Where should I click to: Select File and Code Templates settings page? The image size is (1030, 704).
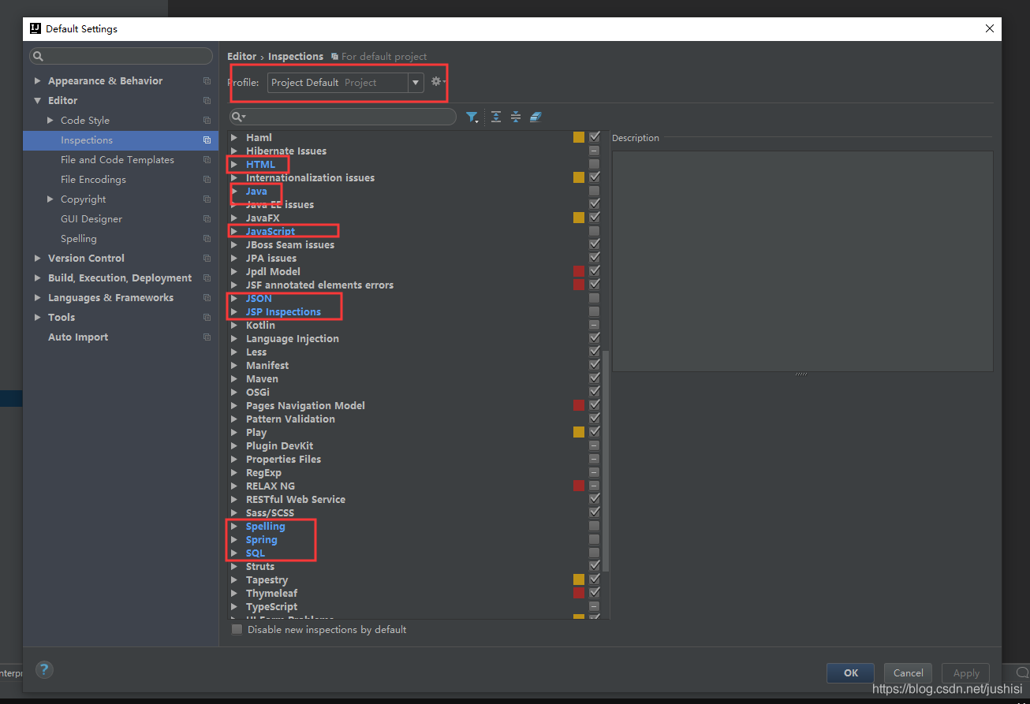(x=118, y=160)
